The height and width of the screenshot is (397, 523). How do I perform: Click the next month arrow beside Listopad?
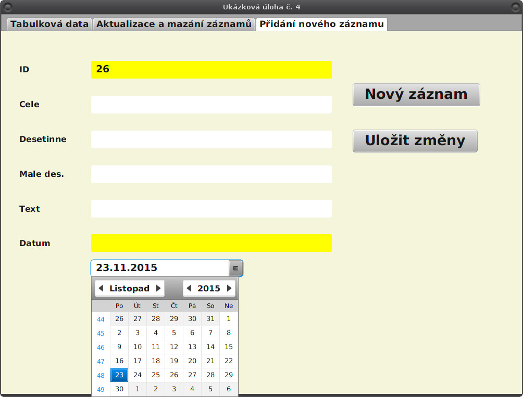click(x=158, y=288)
